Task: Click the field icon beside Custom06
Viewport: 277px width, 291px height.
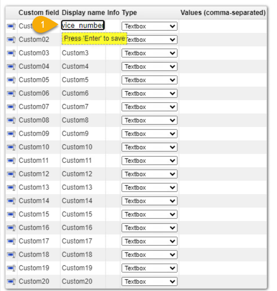Action: (11, 93)
